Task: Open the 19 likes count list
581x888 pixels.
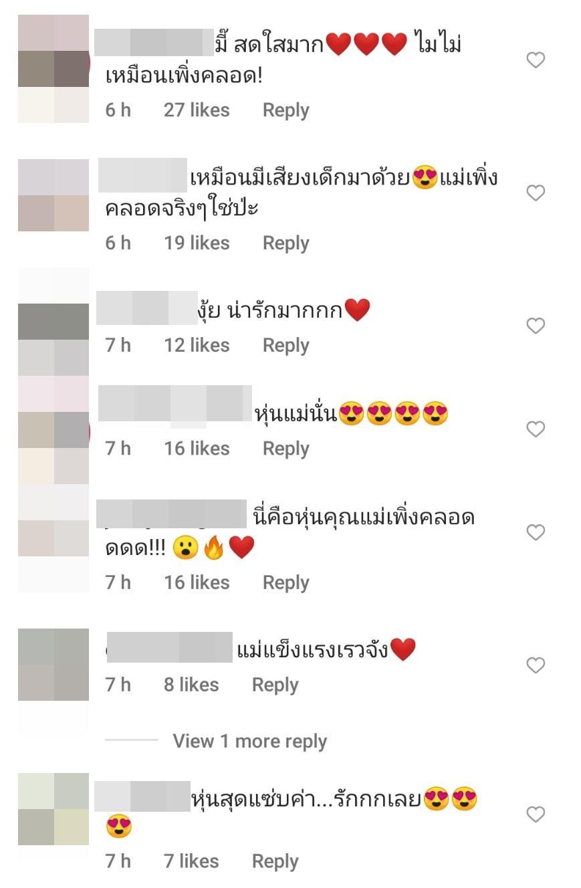Action: [197, 243]
